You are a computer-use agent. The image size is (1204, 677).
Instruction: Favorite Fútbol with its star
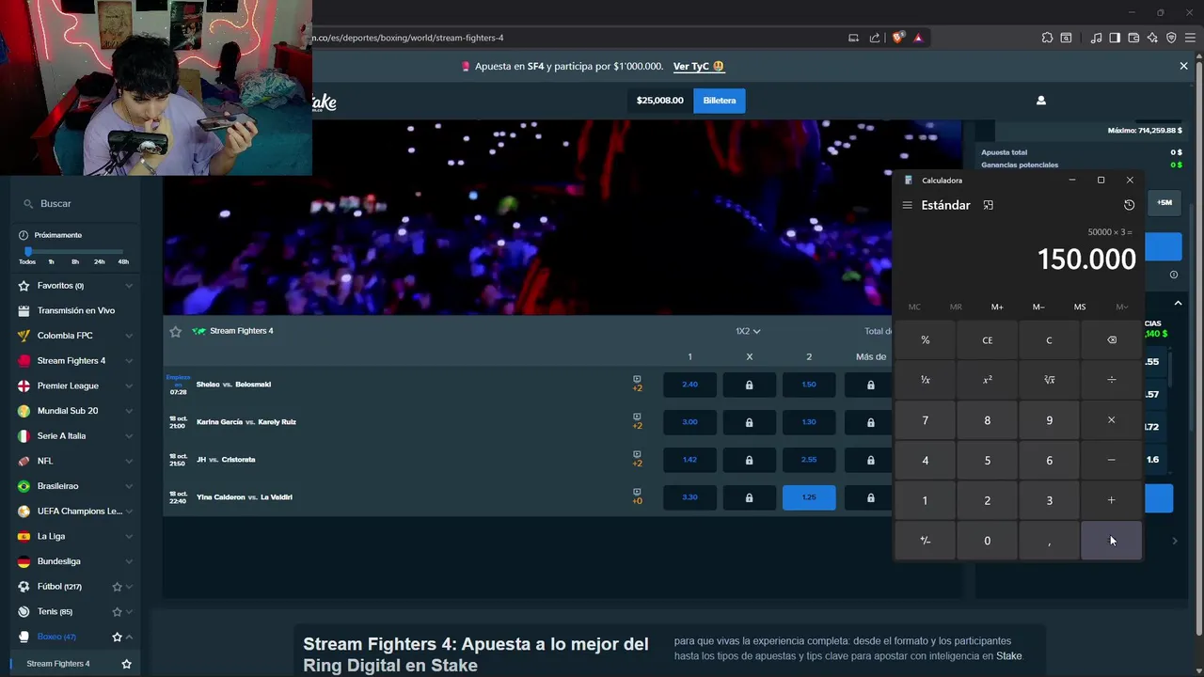click(x=117, y=587)
